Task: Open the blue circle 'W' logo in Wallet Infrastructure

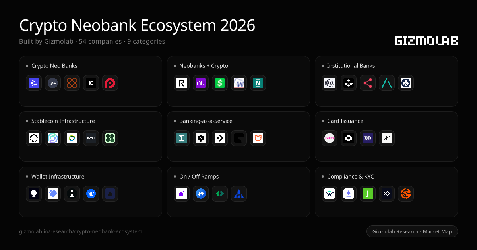Action: [x=91, y=194]
